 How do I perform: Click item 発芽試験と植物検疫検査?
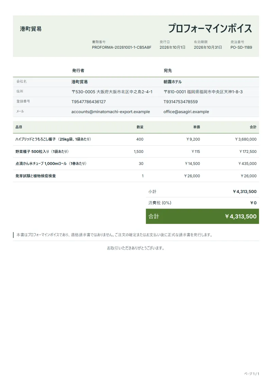(36, 176)
